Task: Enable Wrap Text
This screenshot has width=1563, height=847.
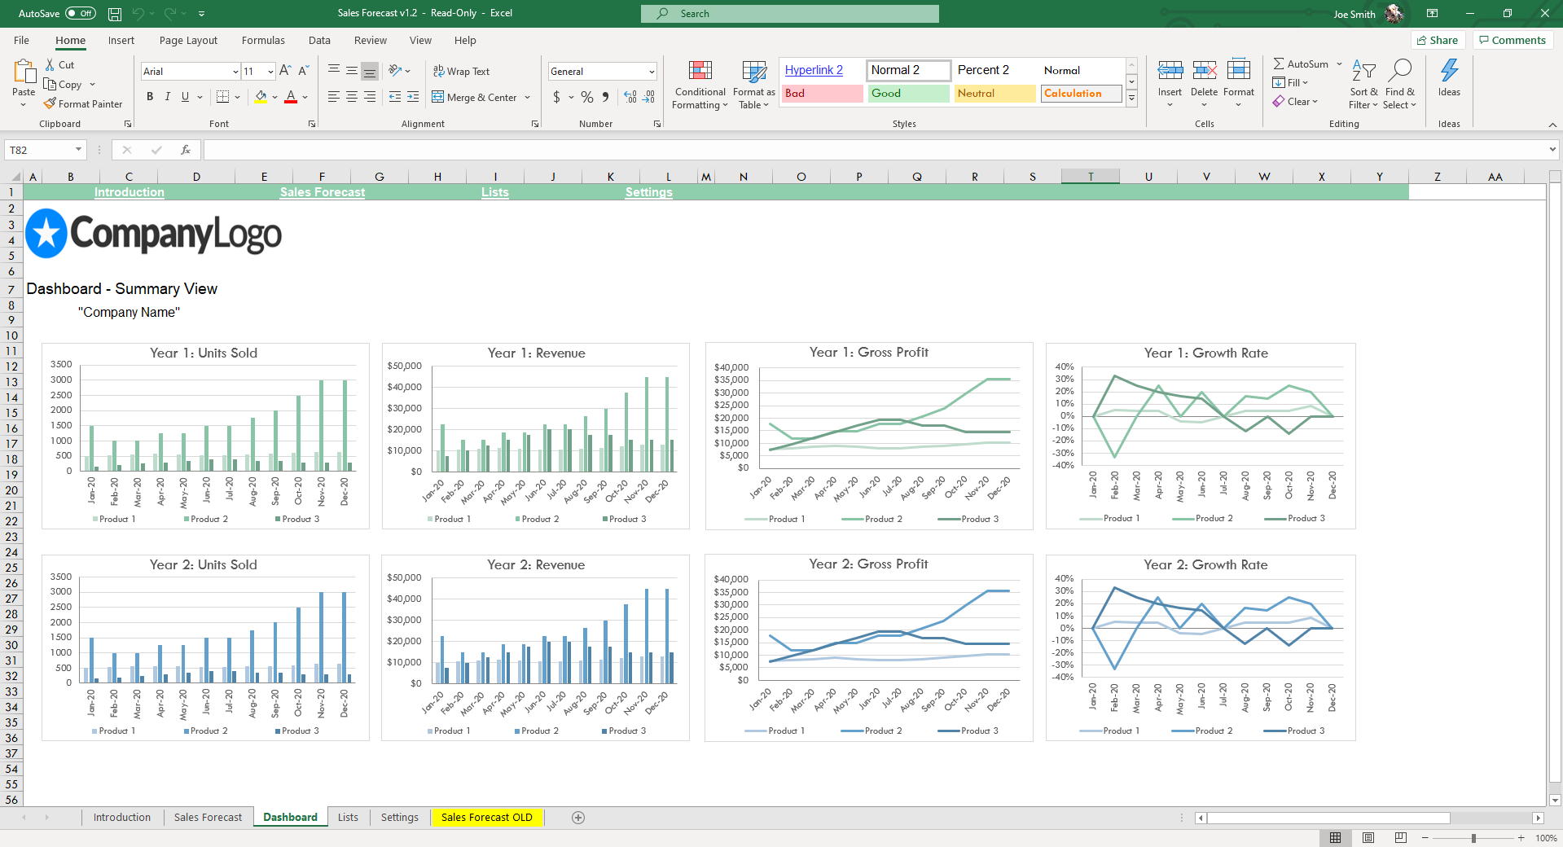Action: pos(461,71)
